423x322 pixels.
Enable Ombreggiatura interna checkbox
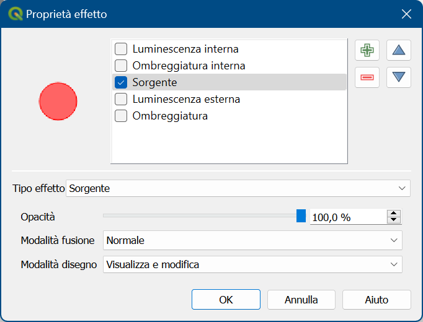point(121,66)
